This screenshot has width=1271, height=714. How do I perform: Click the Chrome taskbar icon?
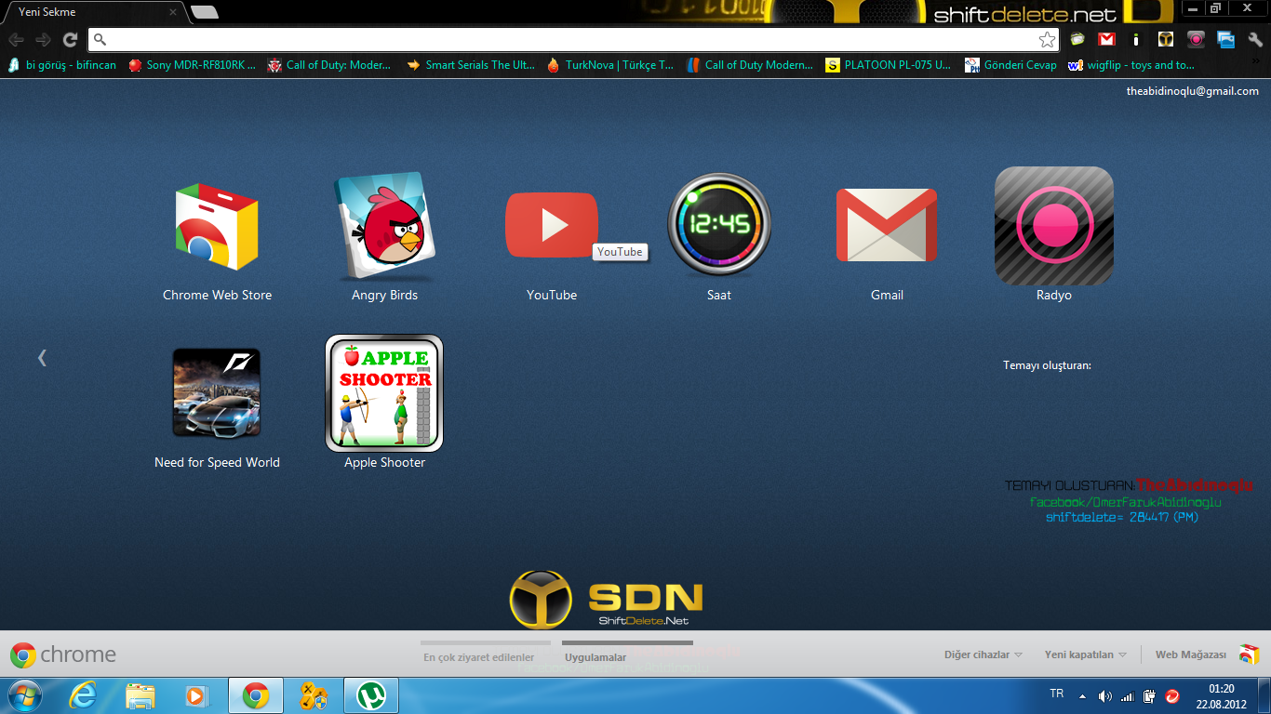[x=256, y=695]
